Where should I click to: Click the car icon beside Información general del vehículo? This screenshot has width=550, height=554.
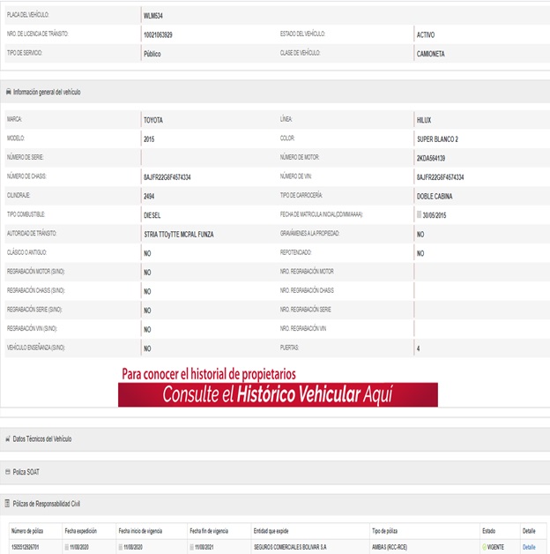[8, 92]
